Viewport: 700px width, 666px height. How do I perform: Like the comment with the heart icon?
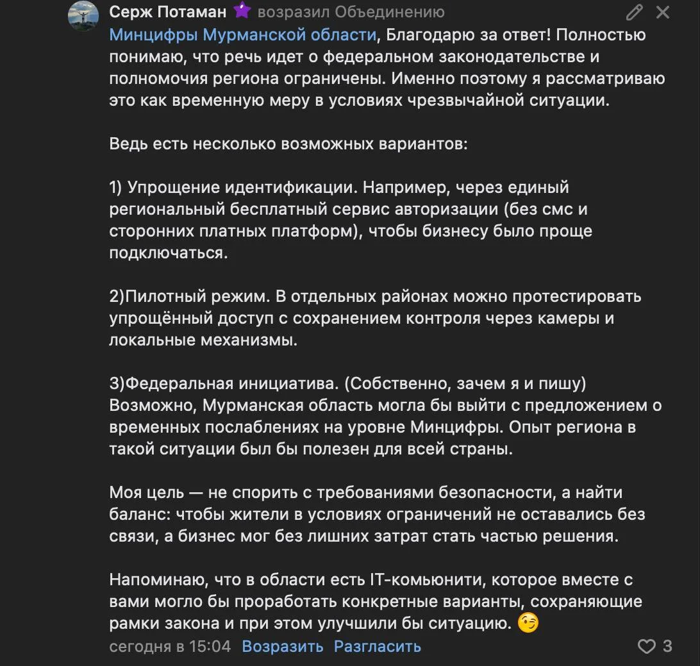click(x=647, y=645)
